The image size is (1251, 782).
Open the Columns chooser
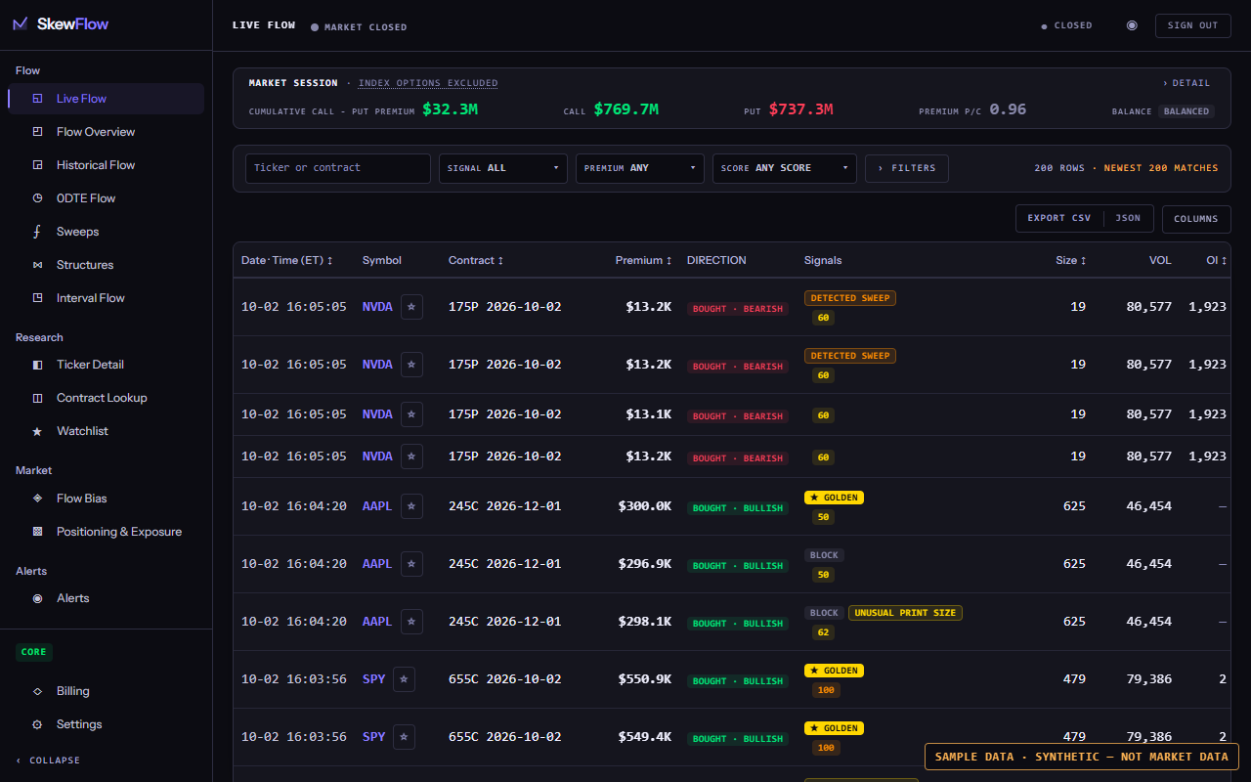click(x=1195, y=219)
